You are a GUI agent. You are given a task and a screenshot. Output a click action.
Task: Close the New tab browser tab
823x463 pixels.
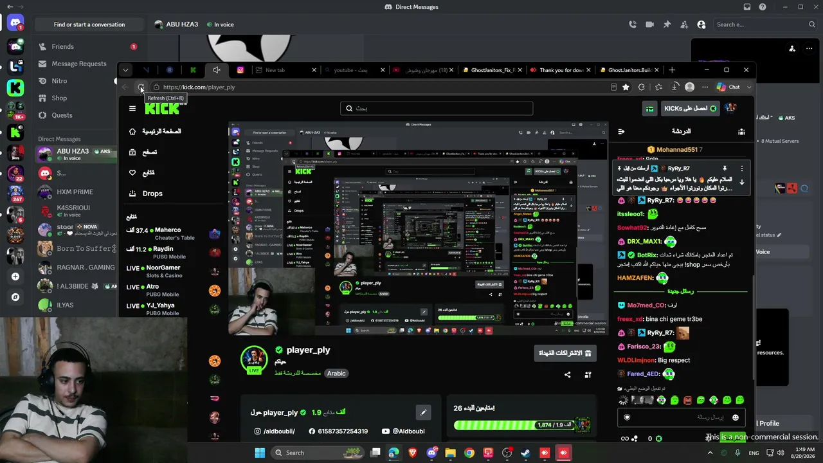click(314, 70)
